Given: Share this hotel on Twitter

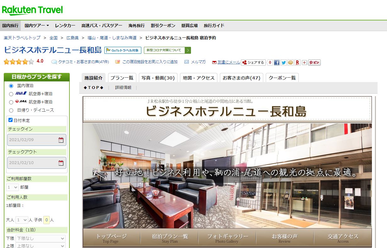Looking at the screenshot, I should click(x=284, y=63).
